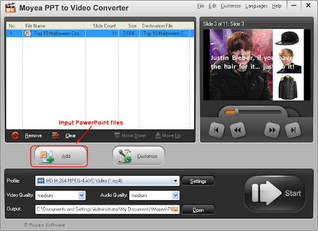Click the Destination File column header

coord(164,26)
